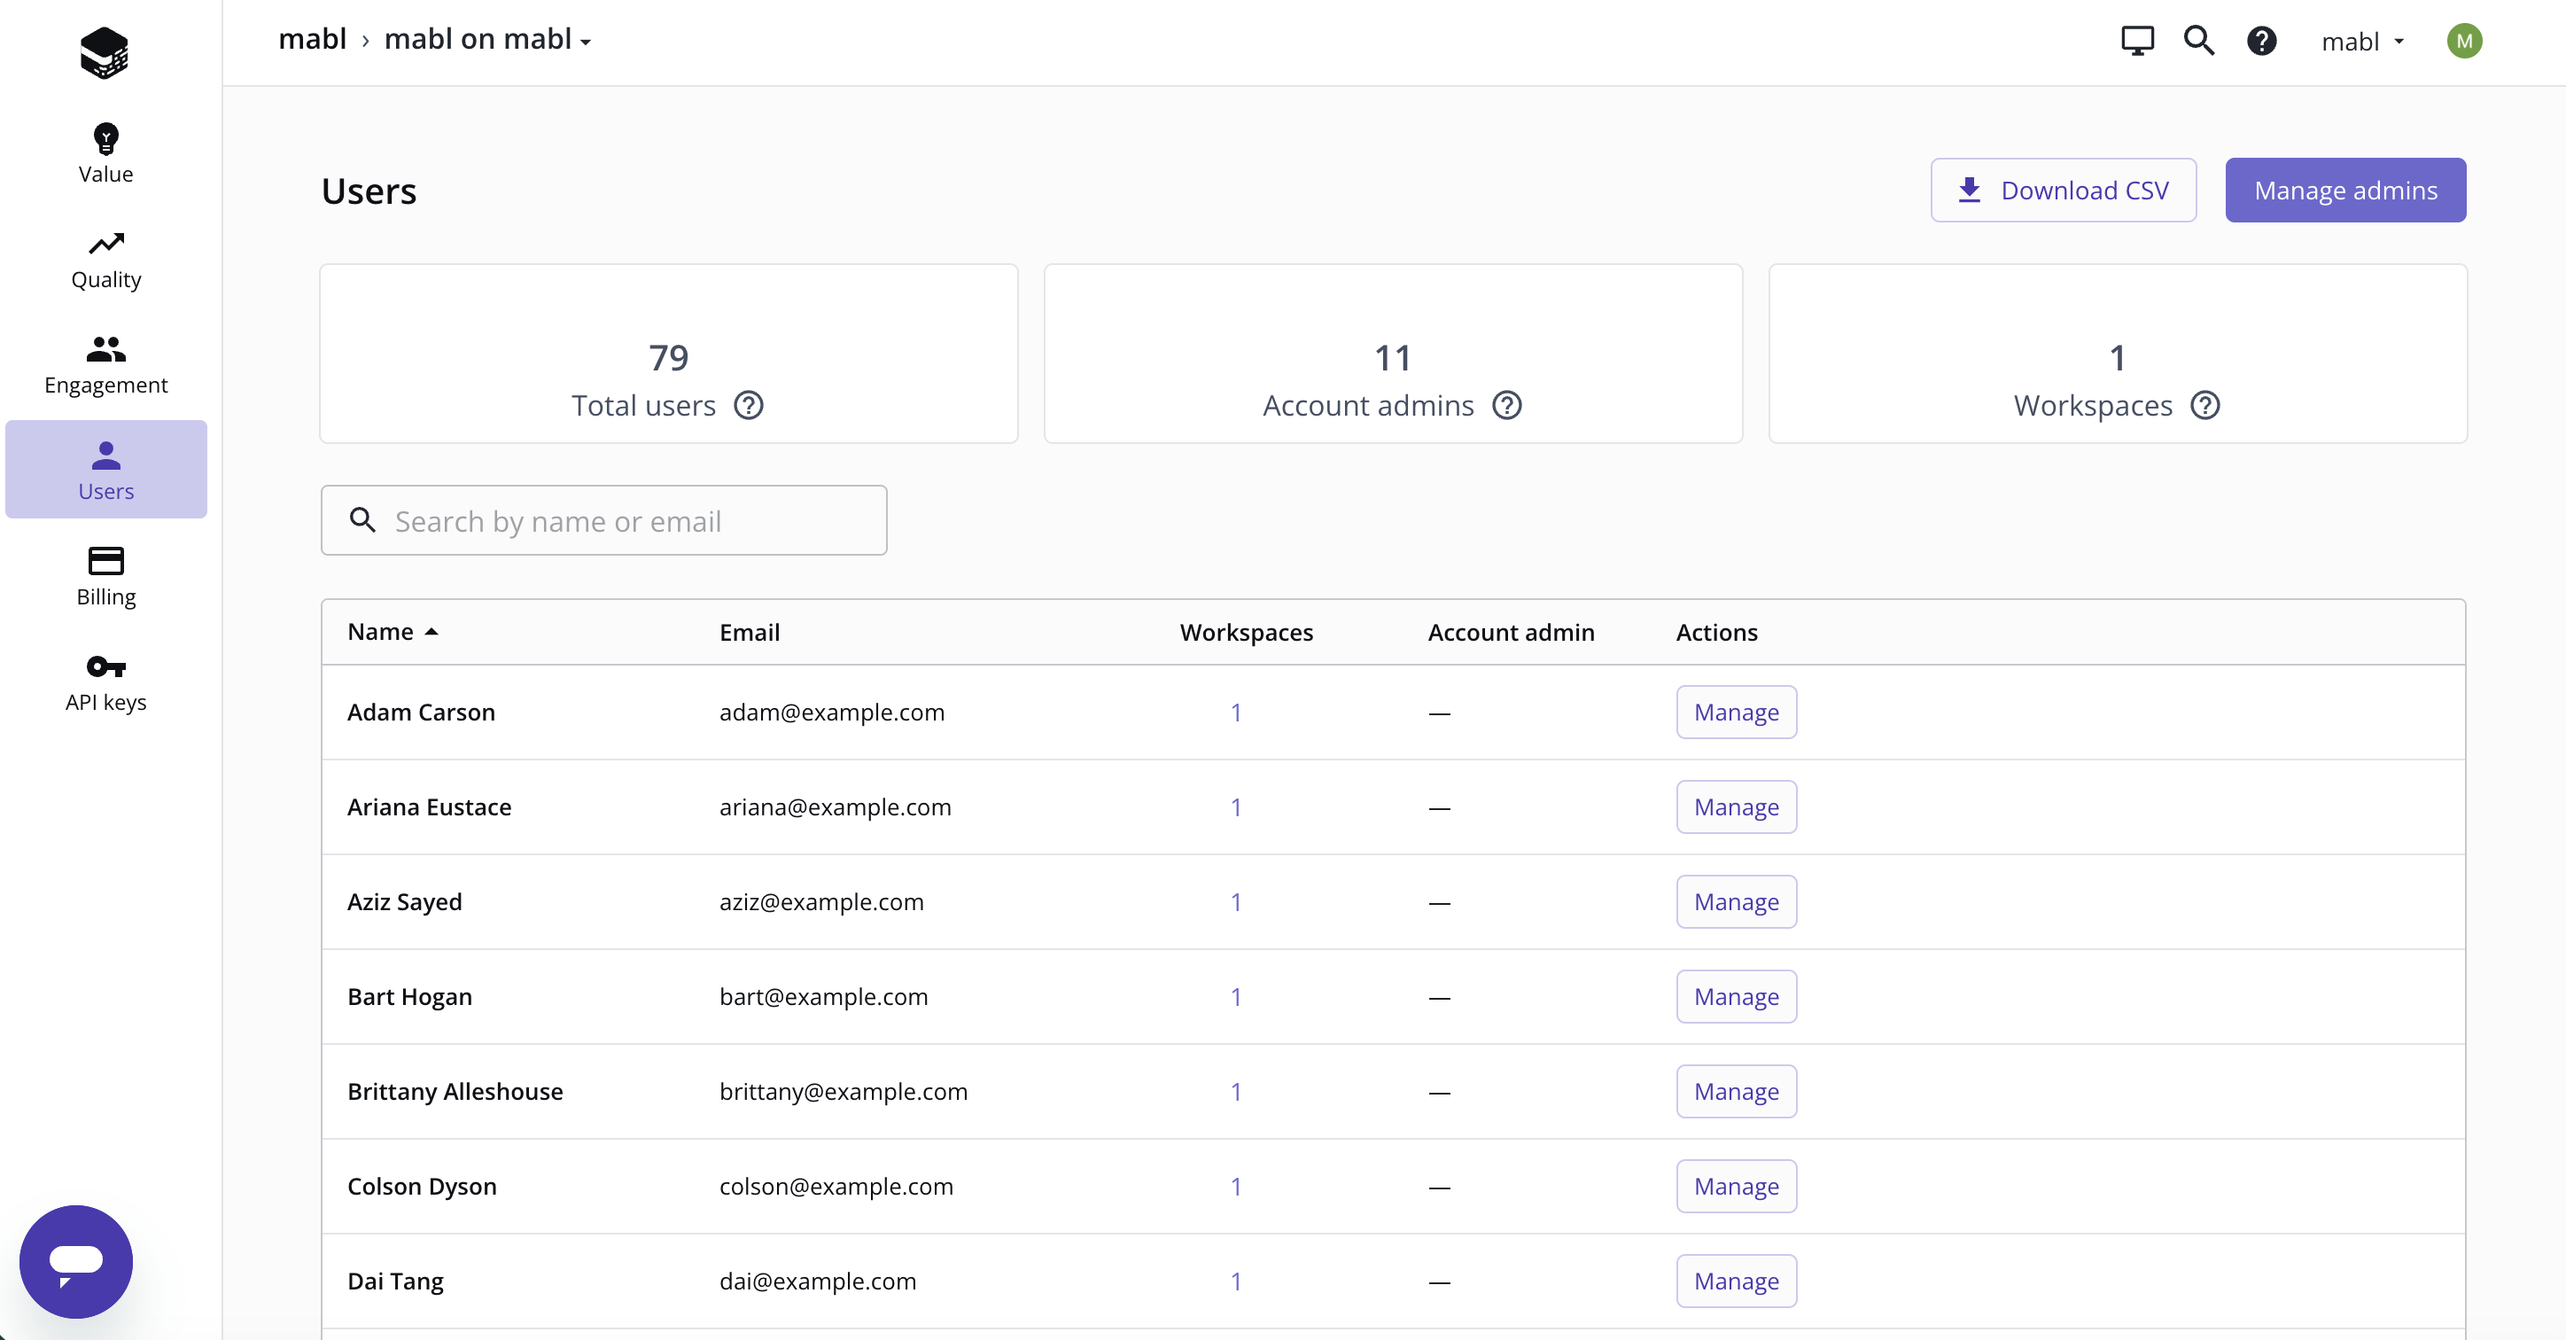
Task: Go to the Engagement people section
Action: click(105, 366)
